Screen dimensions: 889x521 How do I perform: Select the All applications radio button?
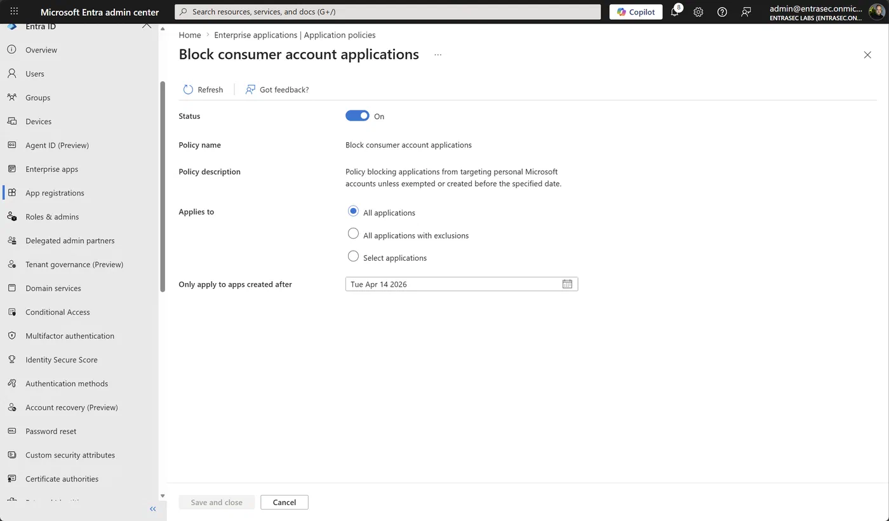[x=353, y=211]
